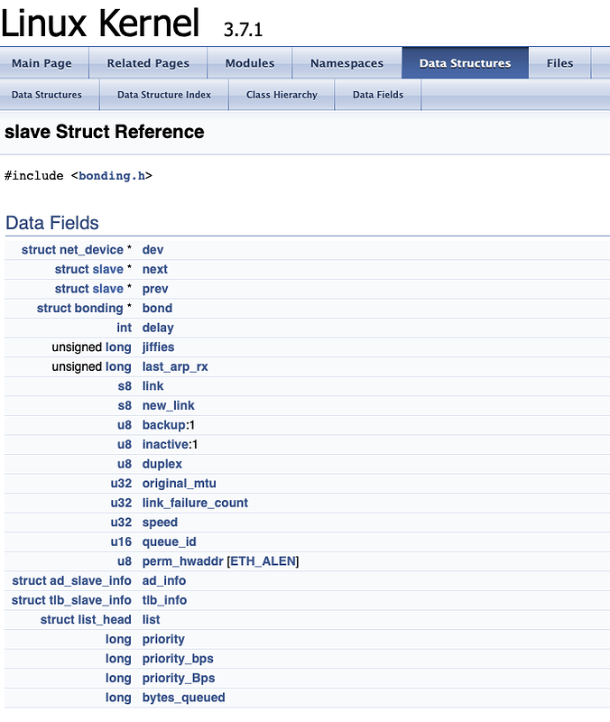
Task: Open the Modules tab
Action: [250, 63]
